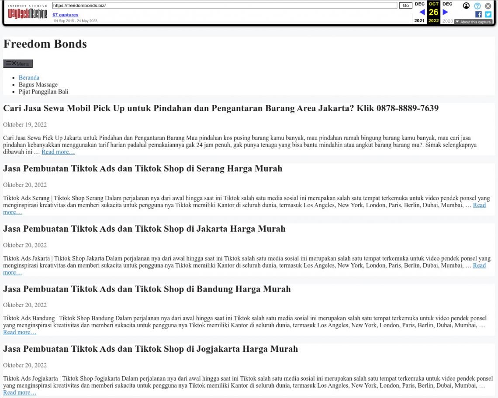Go to previous capture with blue left arrow

pyautogui.click(x=422, y=12)
